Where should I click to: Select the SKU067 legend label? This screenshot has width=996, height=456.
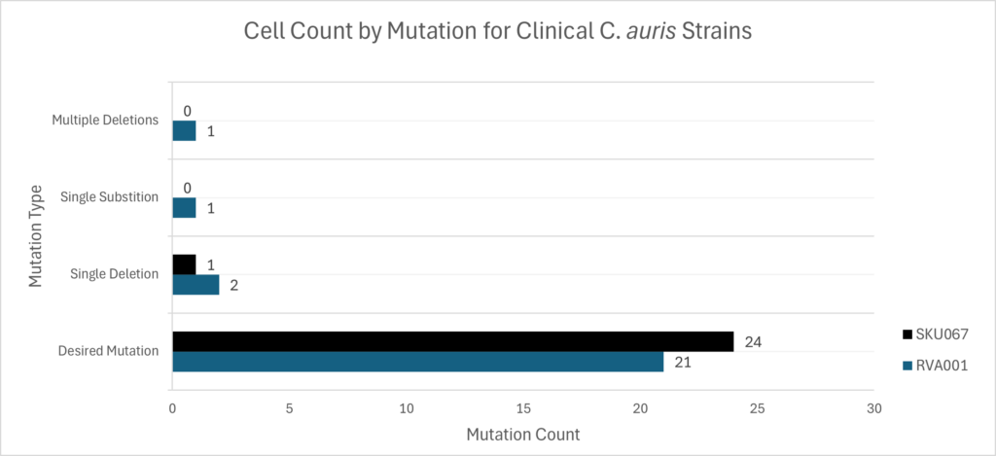(x=943, y=334)
